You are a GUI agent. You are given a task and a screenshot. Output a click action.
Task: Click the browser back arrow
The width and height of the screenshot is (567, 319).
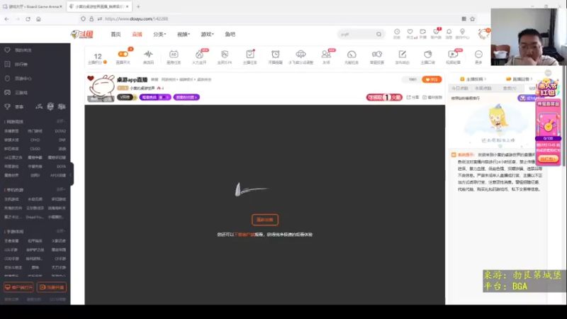pyautogui.click(x=7, y=19)
